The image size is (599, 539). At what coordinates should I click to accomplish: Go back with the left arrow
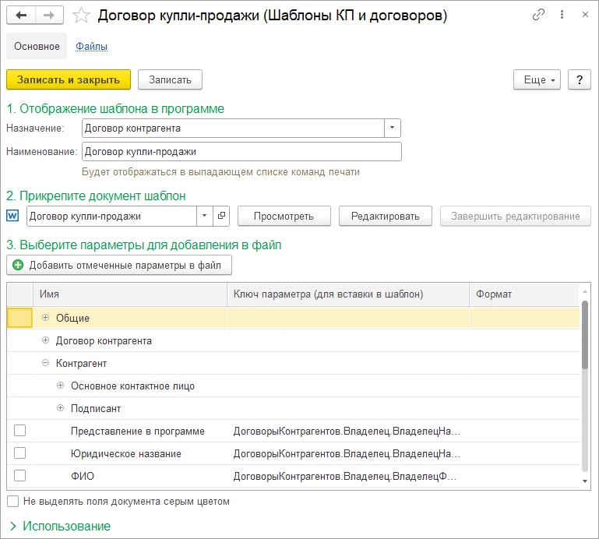coord(21,16)
